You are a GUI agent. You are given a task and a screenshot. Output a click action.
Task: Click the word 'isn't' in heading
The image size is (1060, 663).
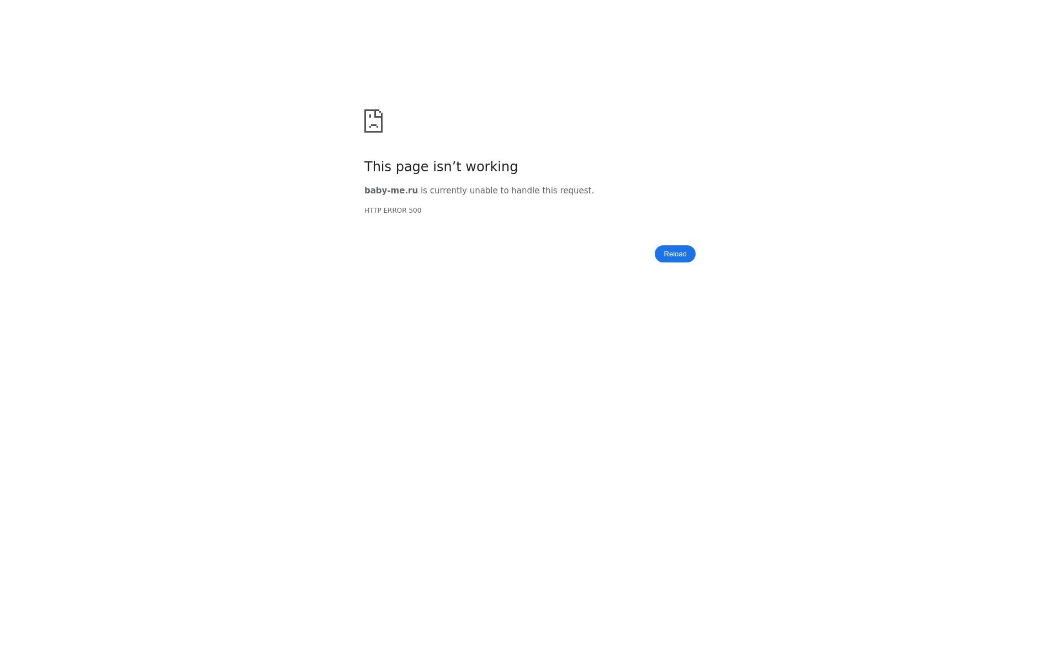point(447,167)
